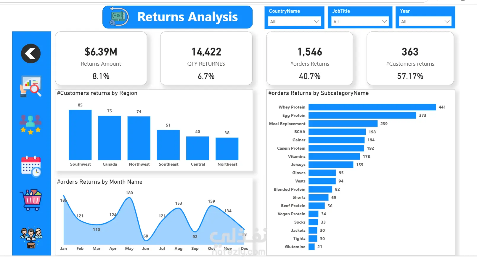Select the Socks bar
This screenshot has width=477, height=257.
pyautogui.click(x=313, y=222)
